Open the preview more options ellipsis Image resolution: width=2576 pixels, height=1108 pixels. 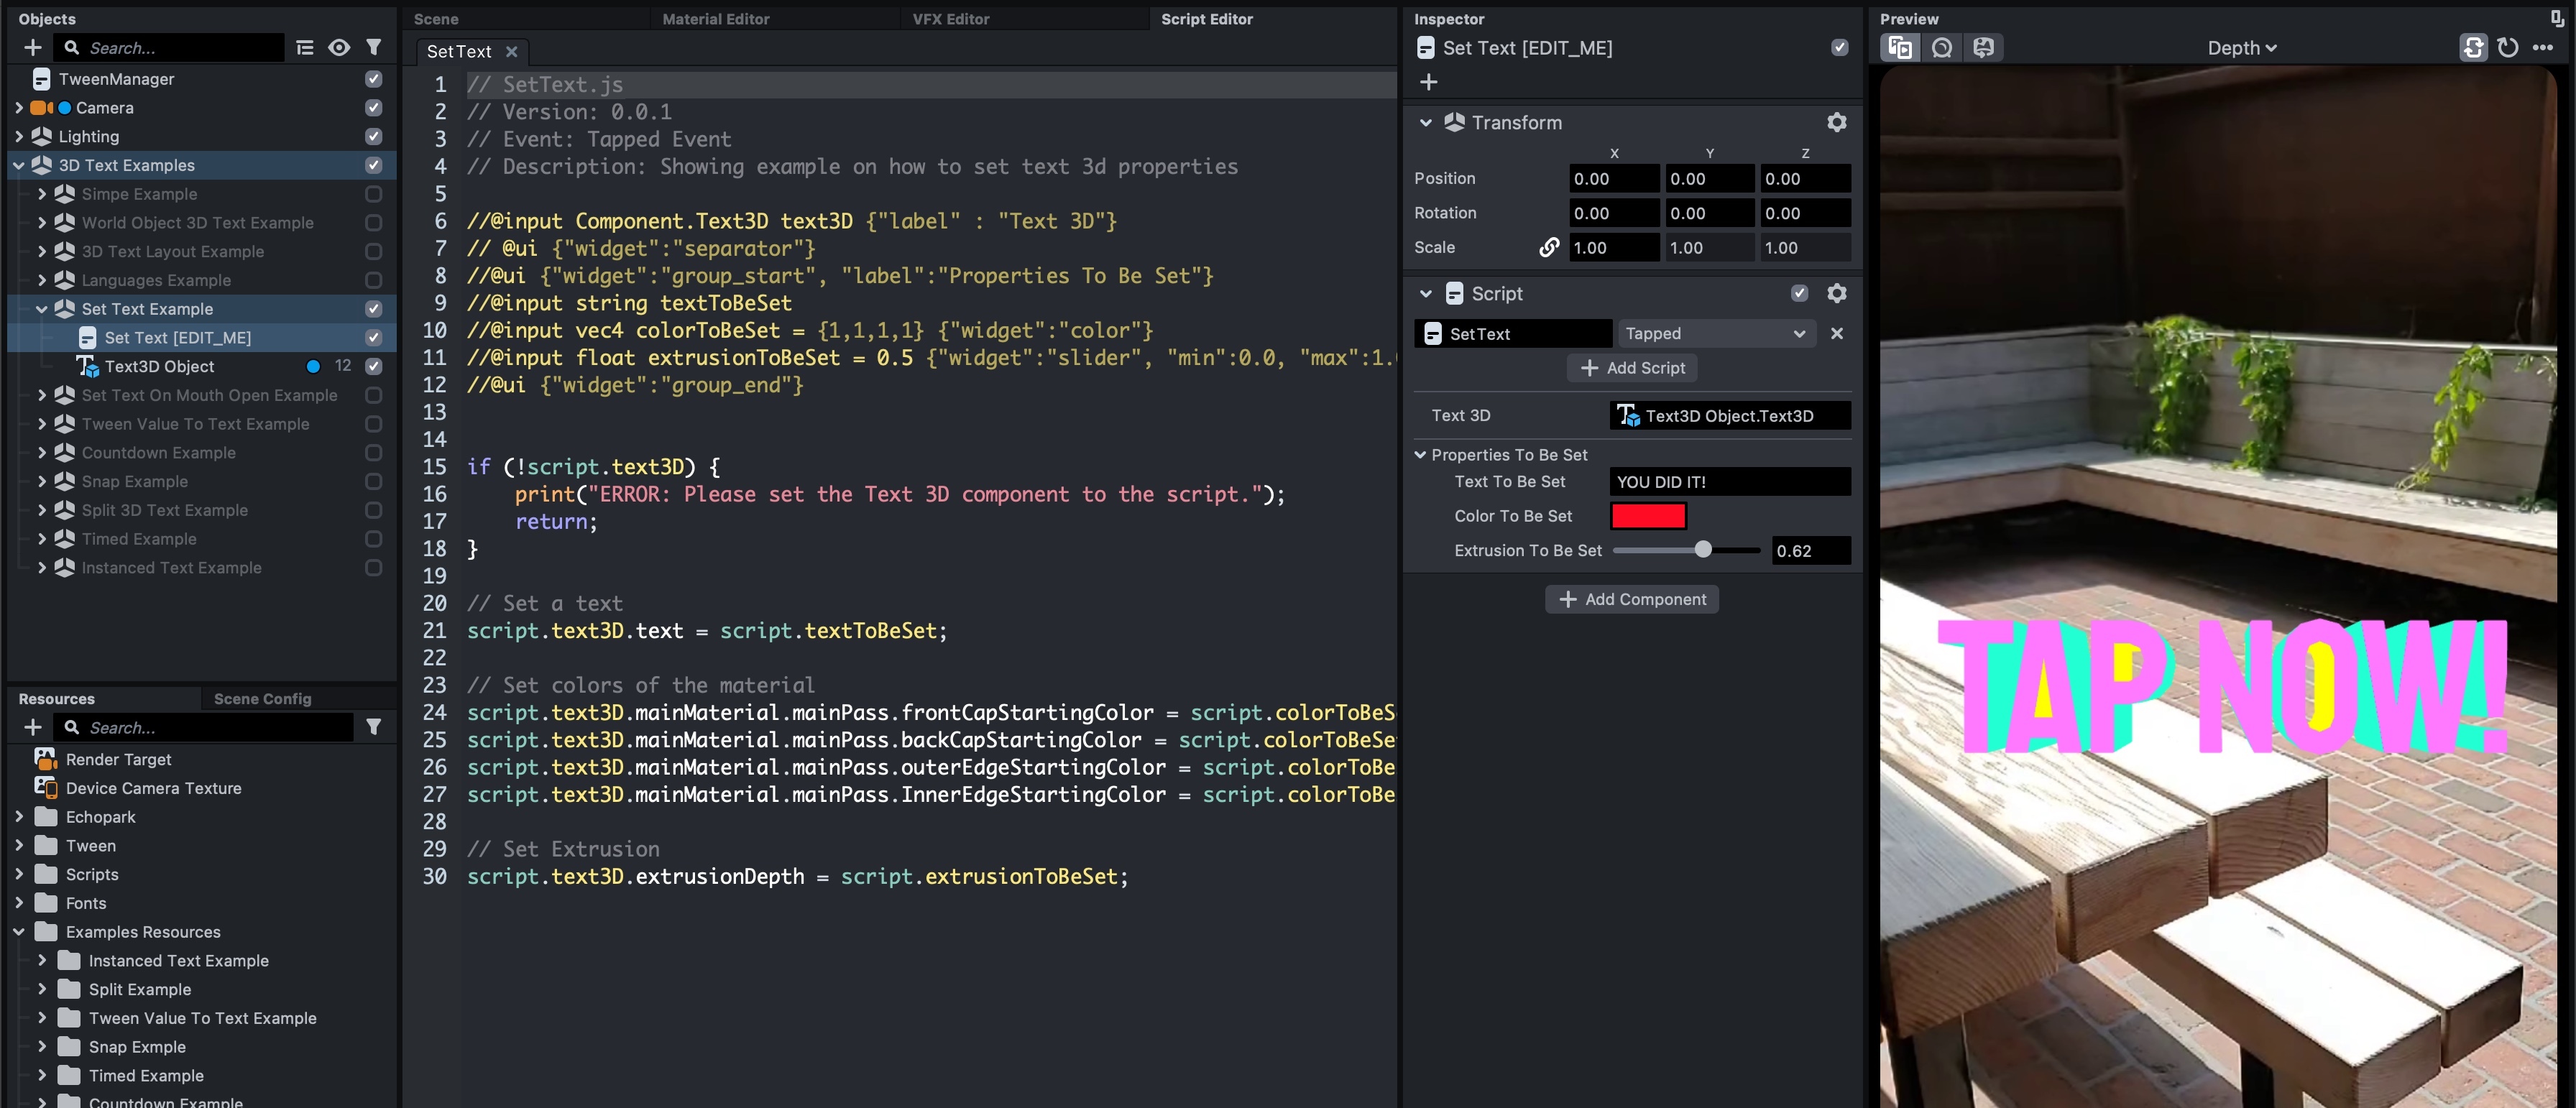(2543, 48)
